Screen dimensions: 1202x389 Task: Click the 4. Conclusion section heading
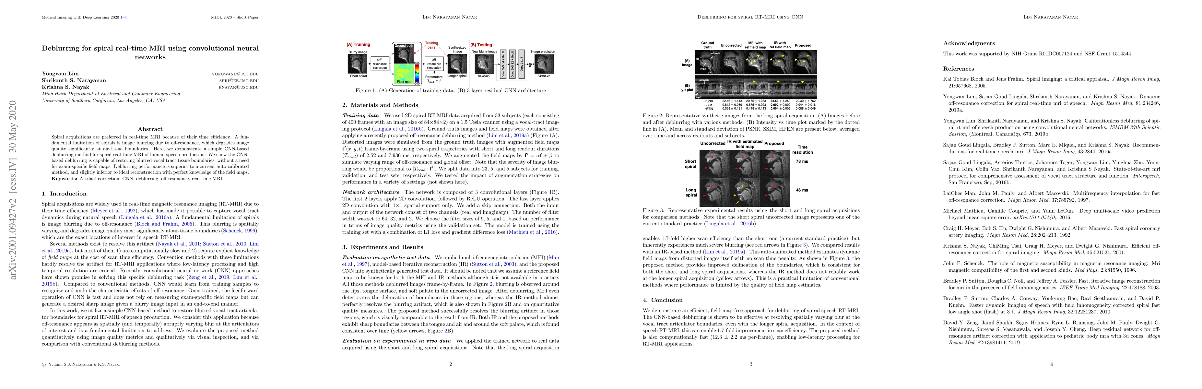663,300
